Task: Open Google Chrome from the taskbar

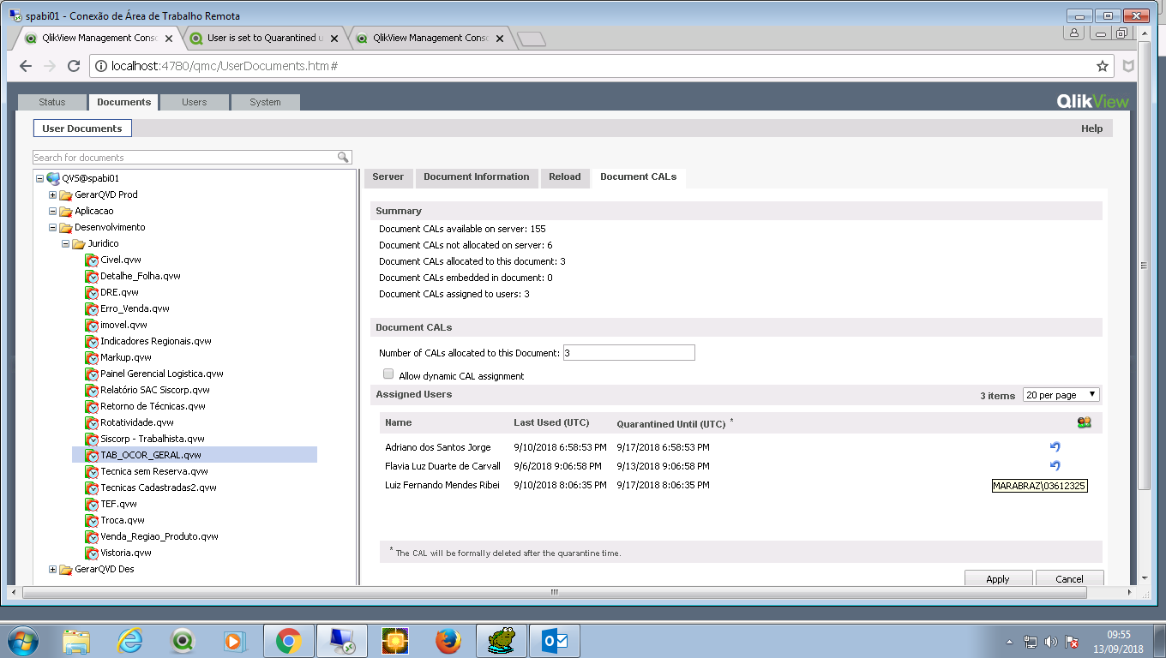Action: [288, 641]
